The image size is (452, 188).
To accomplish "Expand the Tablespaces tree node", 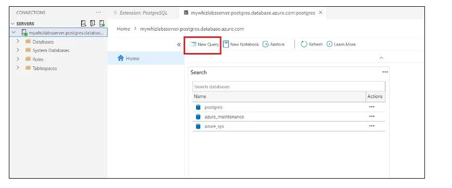I will pyautogui.click(x=18, y=68).
